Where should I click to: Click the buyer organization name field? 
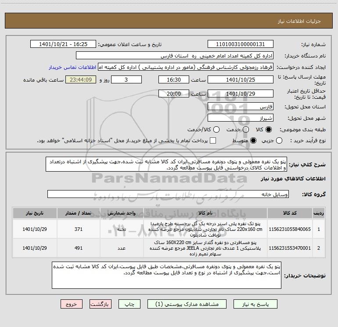point(175,56)
